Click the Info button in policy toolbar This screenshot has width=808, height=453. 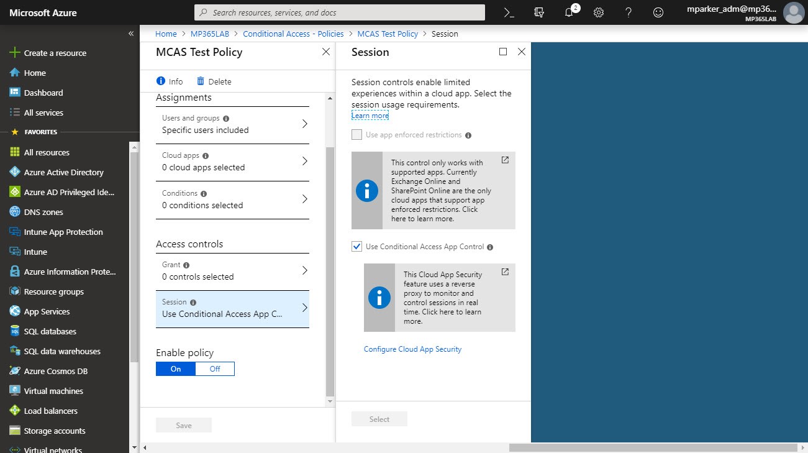170,81
